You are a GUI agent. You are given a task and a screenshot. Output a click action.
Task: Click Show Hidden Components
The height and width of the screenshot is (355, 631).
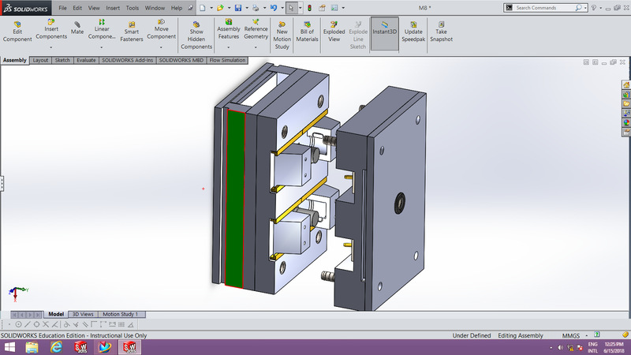pos(196,35)
